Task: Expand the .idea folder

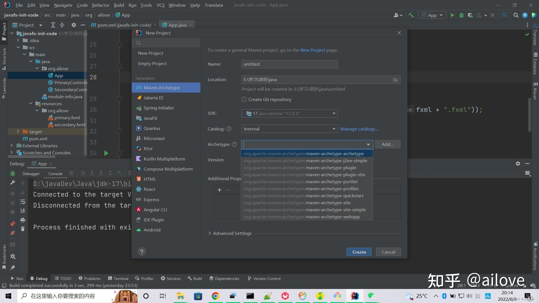Action: [18, 40]
